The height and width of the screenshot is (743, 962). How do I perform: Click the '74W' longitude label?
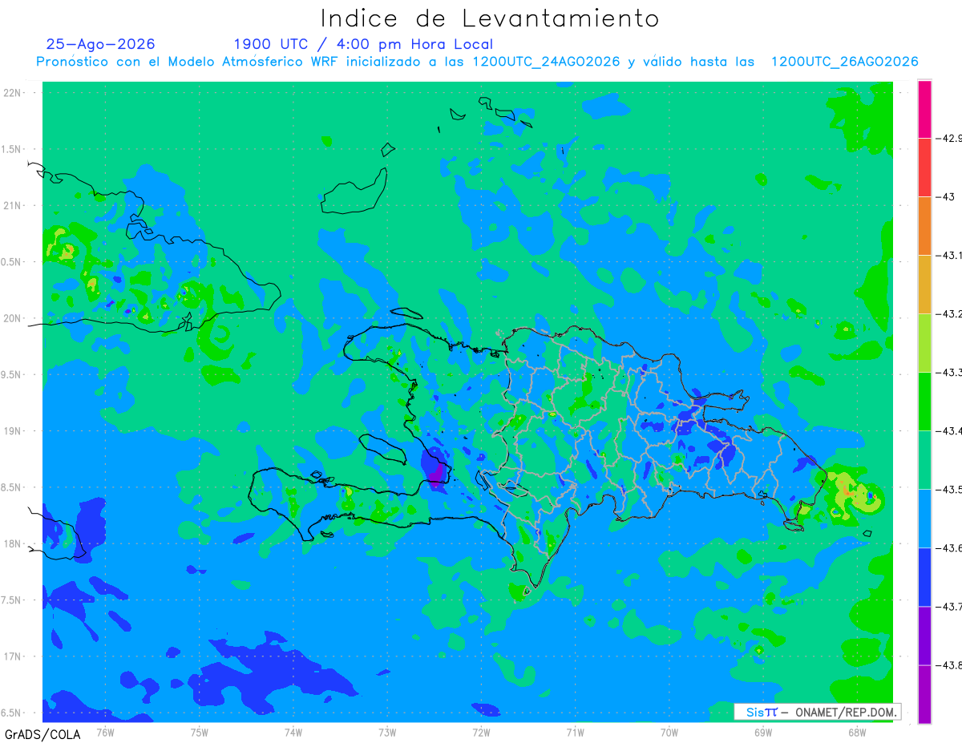[x=293, y=732]
